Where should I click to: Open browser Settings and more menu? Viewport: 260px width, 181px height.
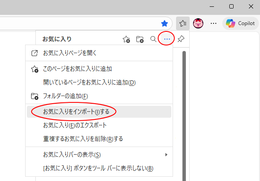click(x=214, y=23)
